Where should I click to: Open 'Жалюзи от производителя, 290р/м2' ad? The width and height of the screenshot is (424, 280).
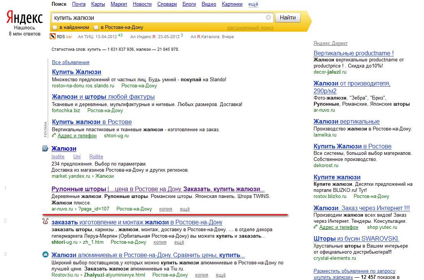coord(352,87)
